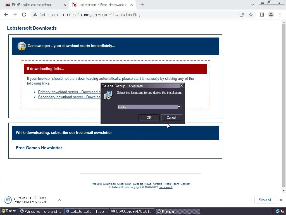Click the setup installer icon in dialog
Viewport: 286px width, 215px height.
pos(108,95)
